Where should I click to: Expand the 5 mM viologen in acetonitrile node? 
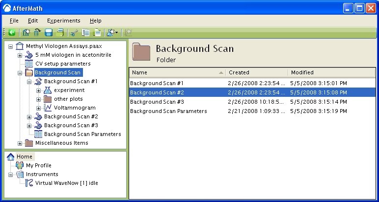20,55
